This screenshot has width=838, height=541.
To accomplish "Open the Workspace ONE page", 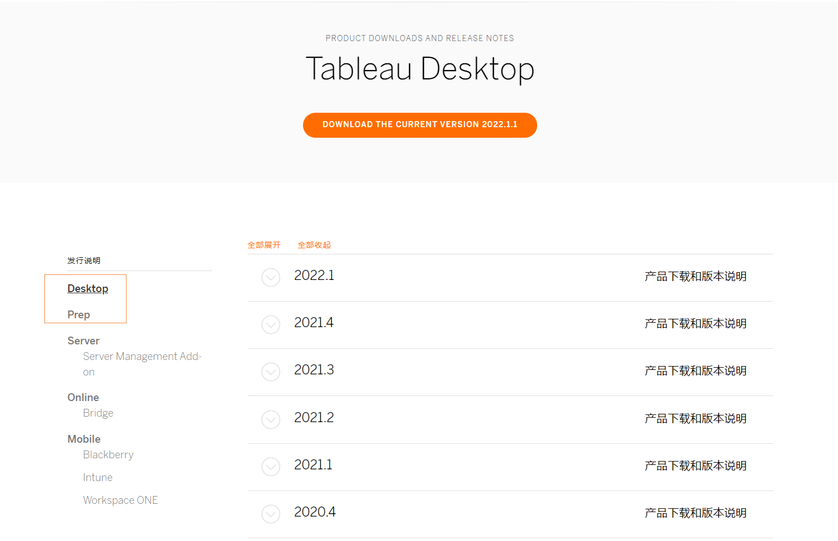I will 120,500.
